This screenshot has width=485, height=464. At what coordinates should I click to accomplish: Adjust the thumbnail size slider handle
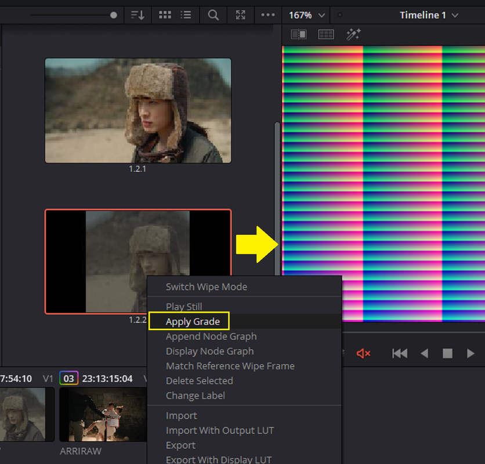(x=114, y=15)
